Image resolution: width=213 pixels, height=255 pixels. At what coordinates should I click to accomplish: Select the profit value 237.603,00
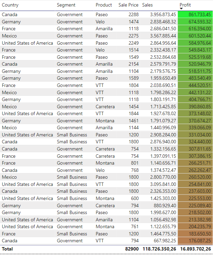tap(200, 191)
